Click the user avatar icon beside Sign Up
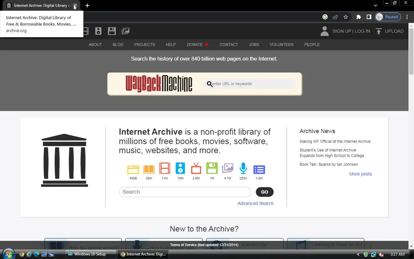414x259 pixels. pyautogui.click(x=324, y=31)
